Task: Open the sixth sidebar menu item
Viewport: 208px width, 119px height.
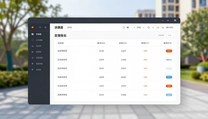Action: coord(37,64)
